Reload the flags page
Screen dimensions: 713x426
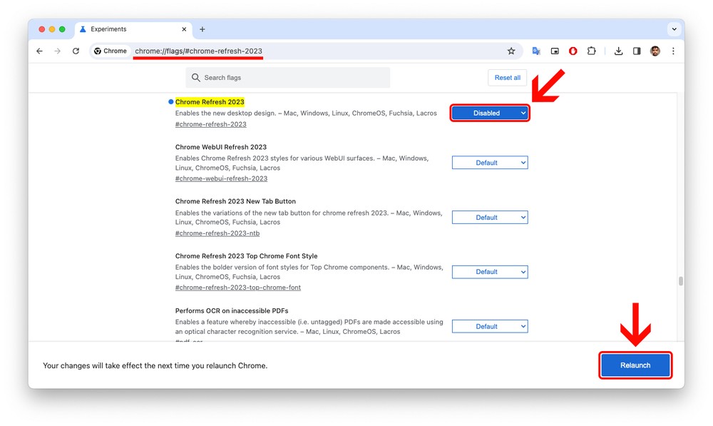[x=76, y=51]
